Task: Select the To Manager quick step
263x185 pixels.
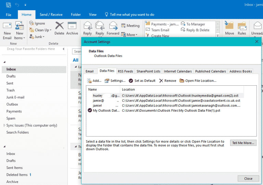Action: tap(193, 24)
